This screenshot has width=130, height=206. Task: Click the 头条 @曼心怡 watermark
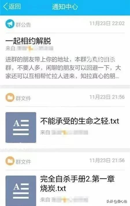coord(117,201)
